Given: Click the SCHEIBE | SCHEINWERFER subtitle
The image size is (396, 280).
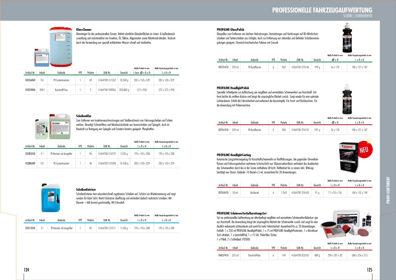Looking at the screenshot, I should click(x=357, y=16).
